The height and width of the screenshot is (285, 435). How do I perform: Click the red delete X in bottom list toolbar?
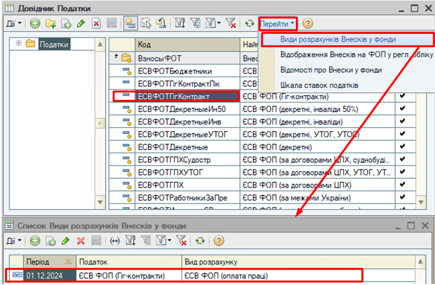click(80, 241)
